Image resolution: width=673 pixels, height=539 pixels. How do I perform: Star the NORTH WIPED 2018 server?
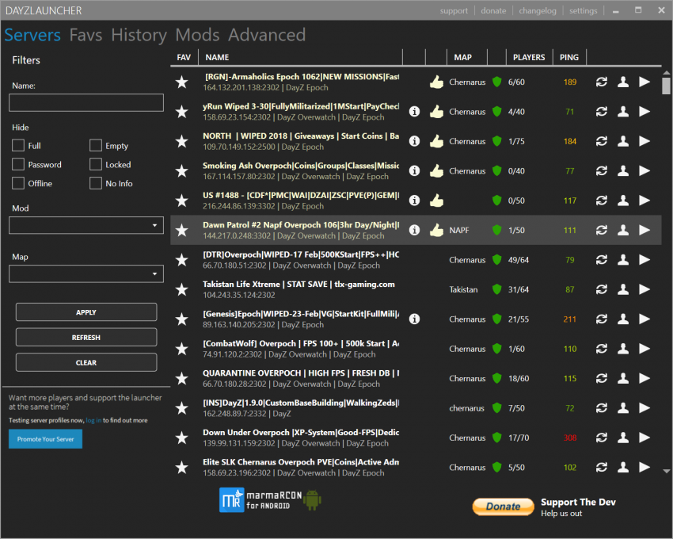(182, 141)
